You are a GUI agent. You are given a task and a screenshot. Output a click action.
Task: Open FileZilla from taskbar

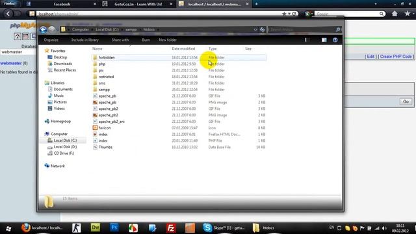coord(171,228)
